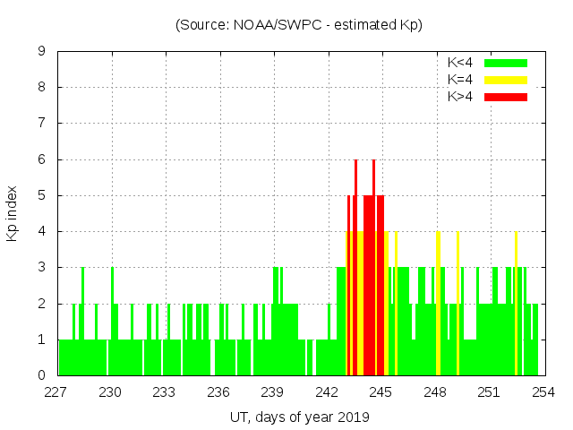The image size is (573, 430).
Task: Click the yellow bar at day 248
Action: click(438, 305)
